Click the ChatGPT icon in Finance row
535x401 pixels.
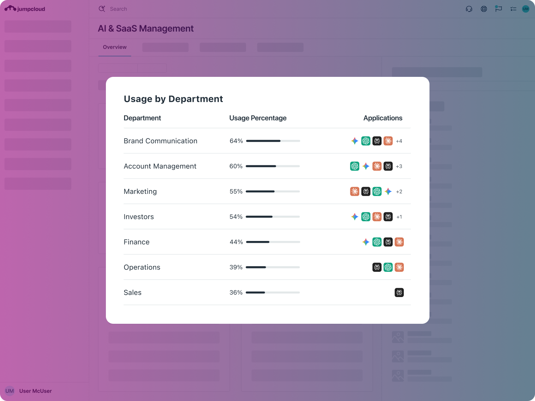pos(377,242)
